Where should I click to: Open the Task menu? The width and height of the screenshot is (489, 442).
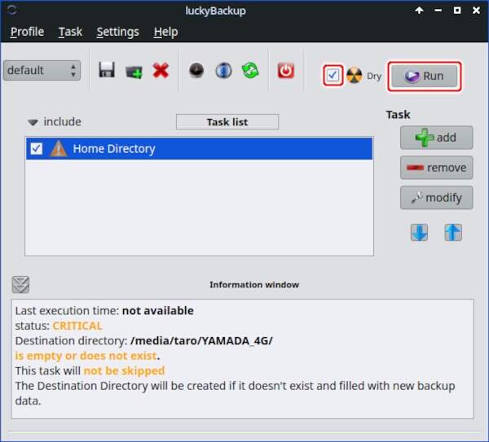pos(70,32)
